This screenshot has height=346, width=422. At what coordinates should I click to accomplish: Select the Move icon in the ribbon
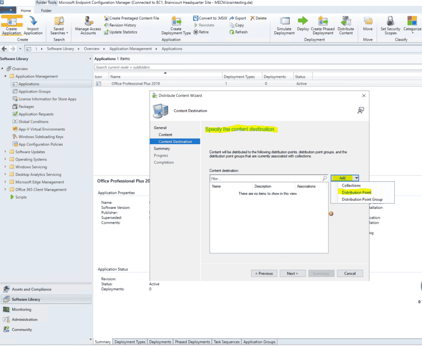(x=368, y=24)
